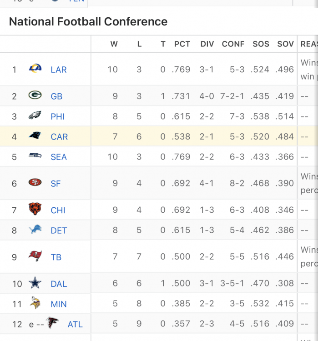Click the San Francisco 49ers logo
318x341 pixels.
35,183
